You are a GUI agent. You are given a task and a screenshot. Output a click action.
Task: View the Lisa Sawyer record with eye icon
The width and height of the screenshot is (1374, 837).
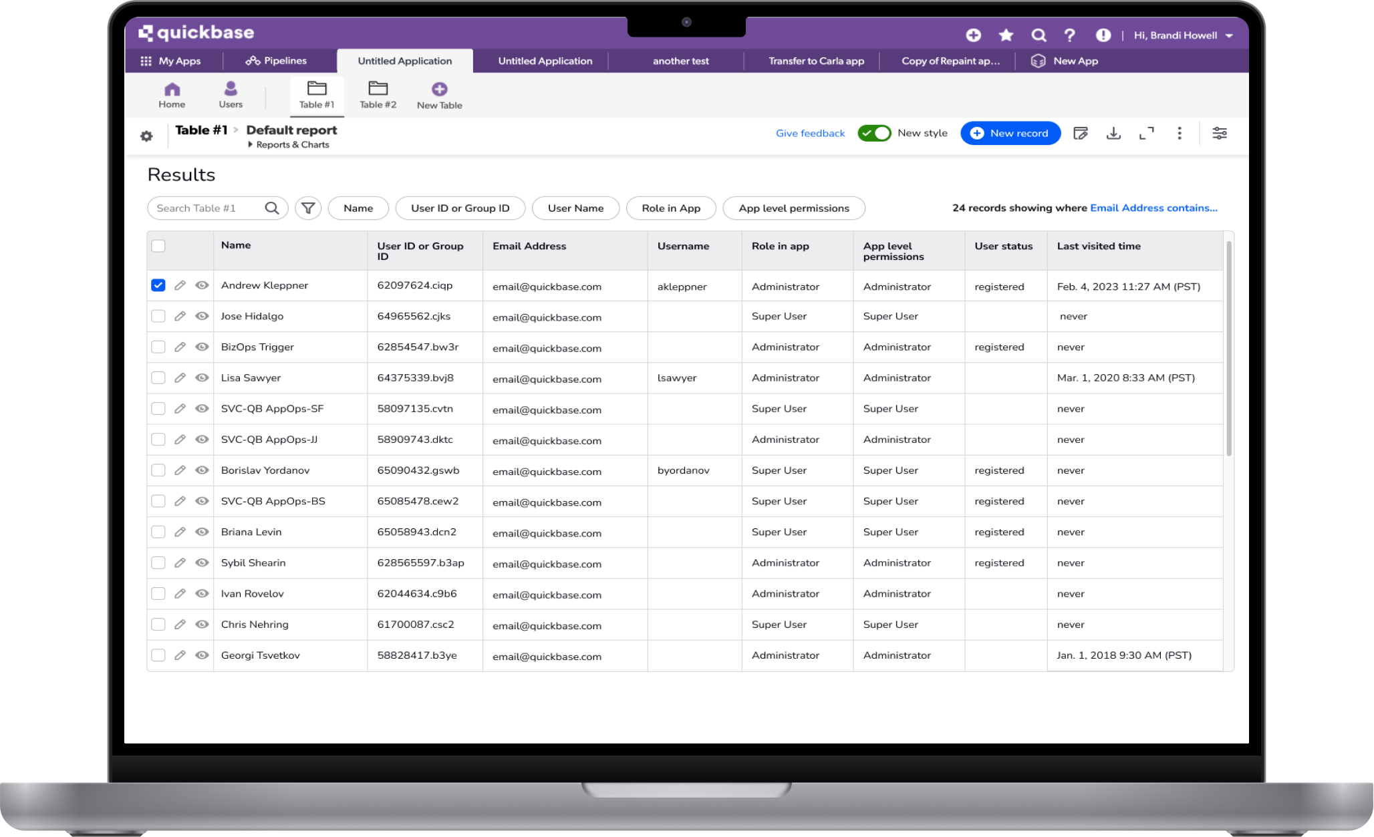click(x=202, y=378)
